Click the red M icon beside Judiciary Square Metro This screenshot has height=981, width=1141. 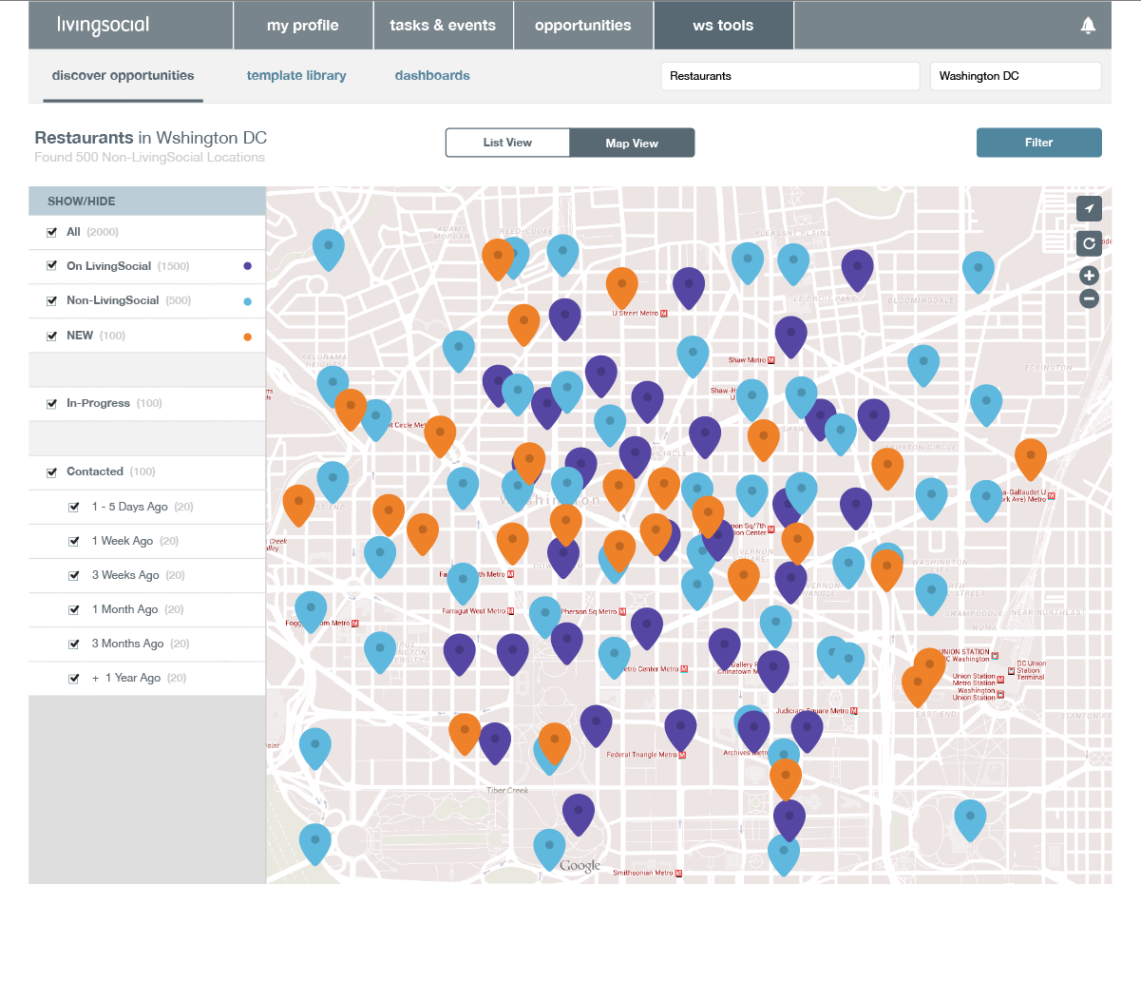854,711
